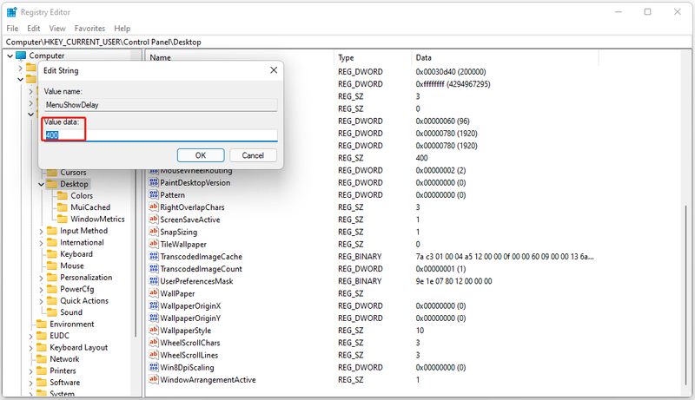Collapse the Desktop tree node
This screenshot has height=400, width=695.
(41, 184)
